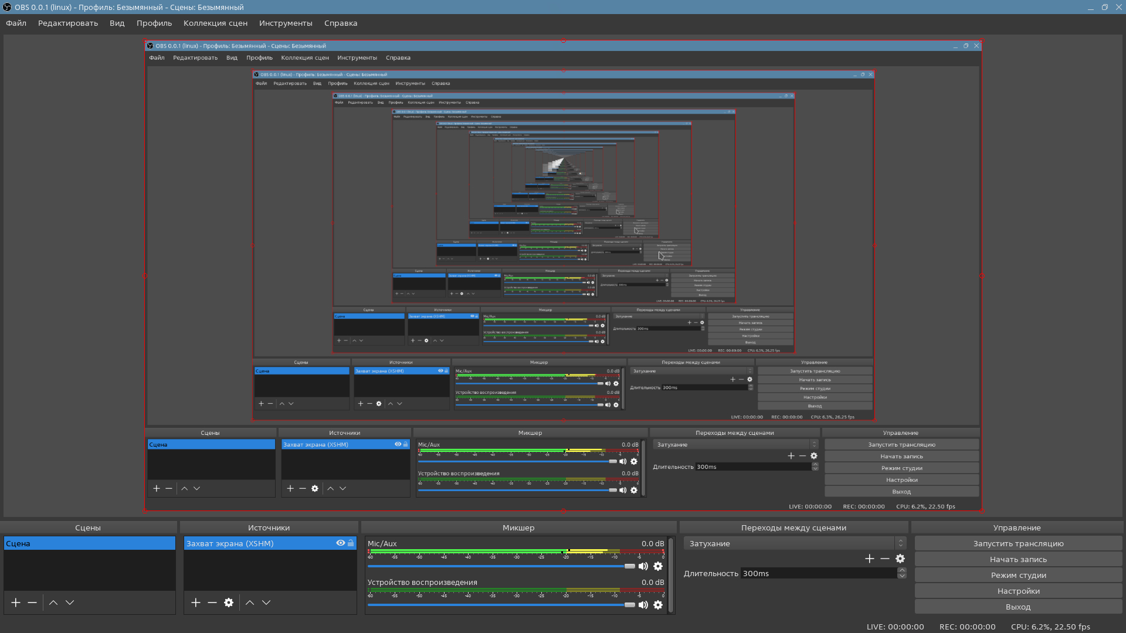The image size is (1126, 633).
Task: Click the Источники panel header
Action: click(x=269, y=527)
